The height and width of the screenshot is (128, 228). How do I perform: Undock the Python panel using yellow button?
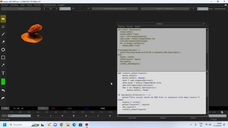tap(204, 24)
